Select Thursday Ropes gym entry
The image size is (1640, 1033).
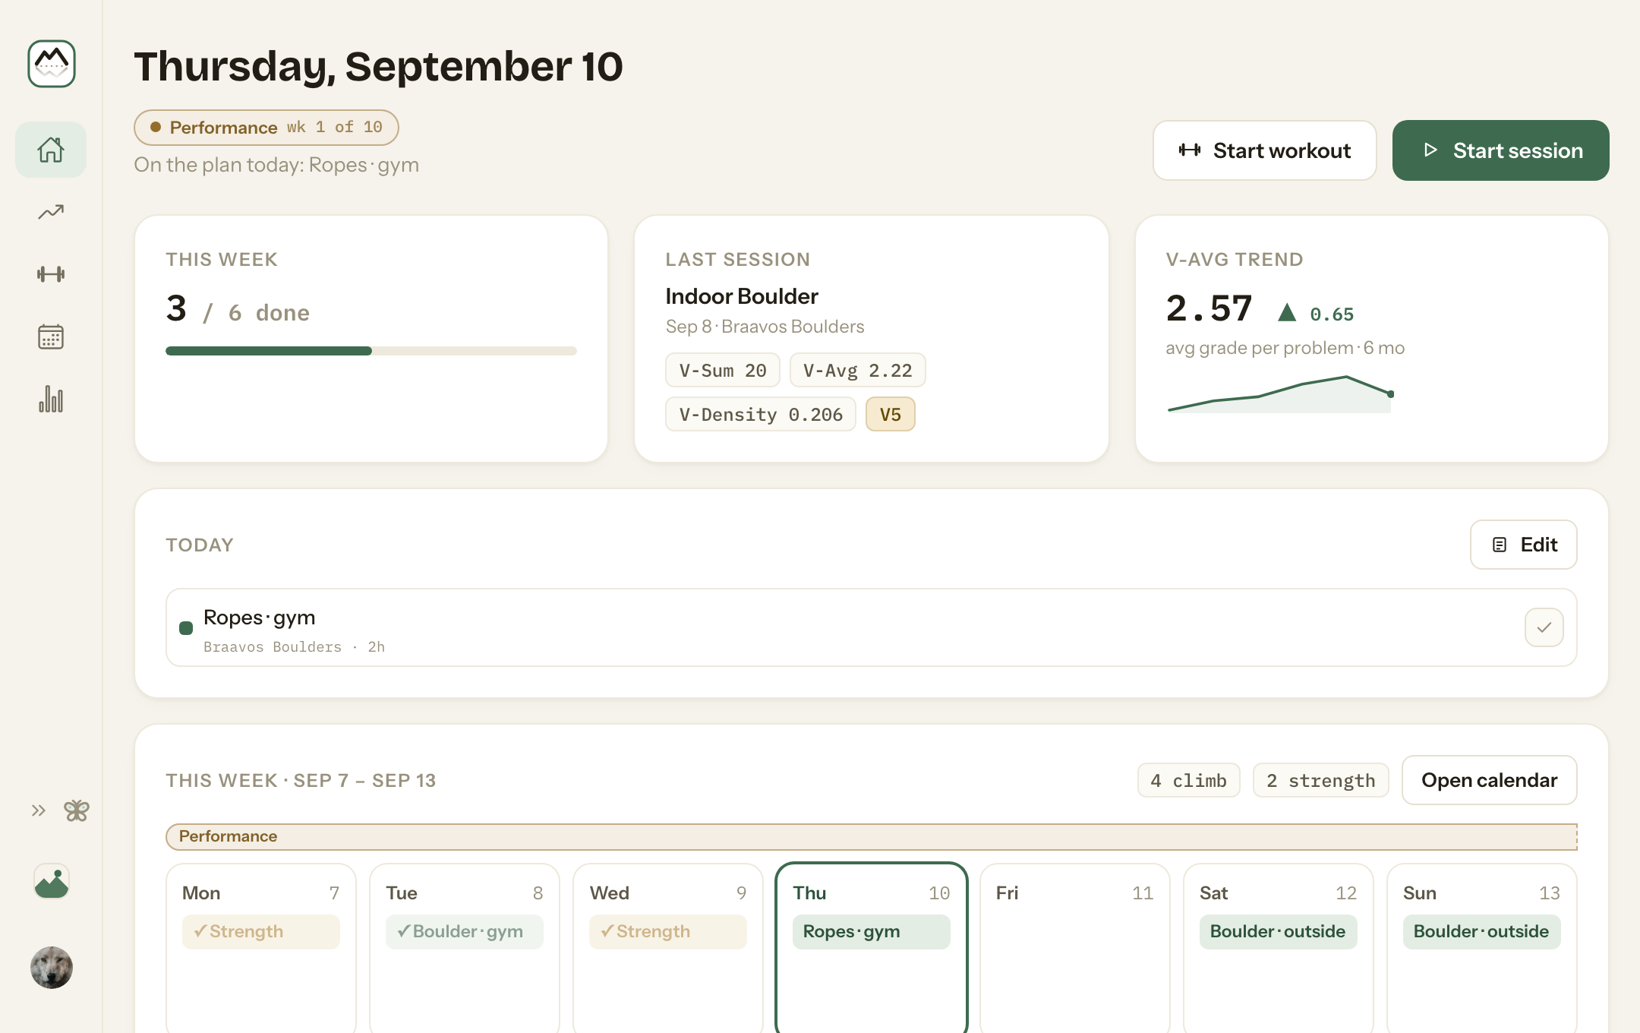coord(871,931)
